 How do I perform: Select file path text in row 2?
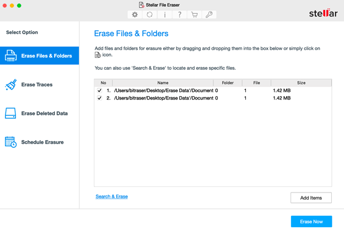click(164, 98)
